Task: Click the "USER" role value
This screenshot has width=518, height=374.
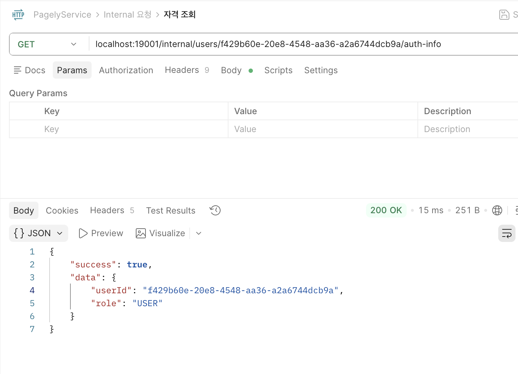Action: [x=147, y=304]
